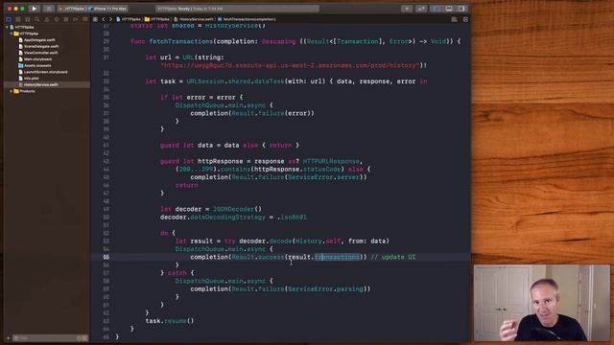Toggle the inspectors pane visibility
Image resolution: width=614 pixels, height=345 pixels.
click(461, 9)
